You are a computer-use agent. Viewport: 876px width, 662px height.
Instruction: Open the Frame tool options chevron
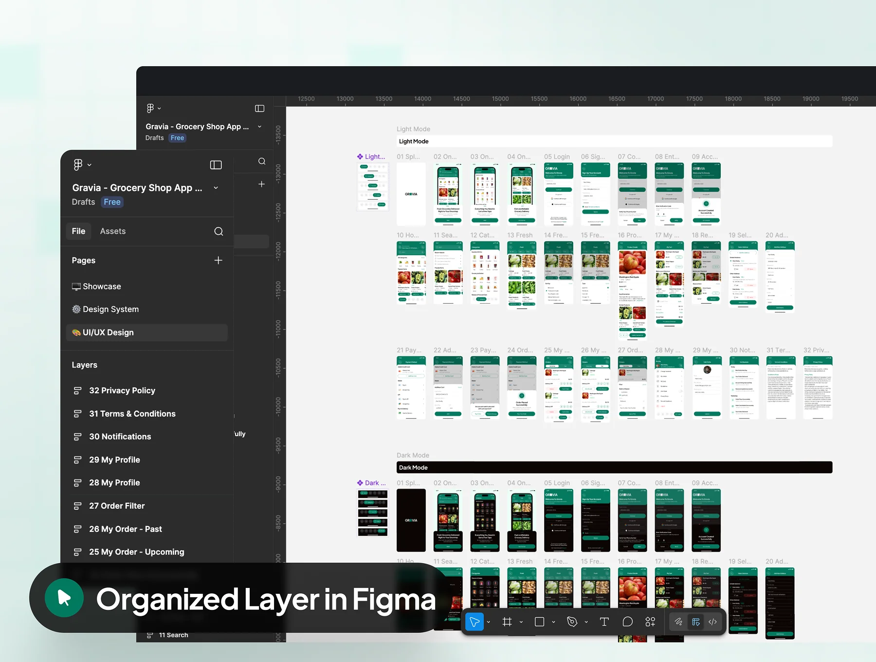(521, 622)
